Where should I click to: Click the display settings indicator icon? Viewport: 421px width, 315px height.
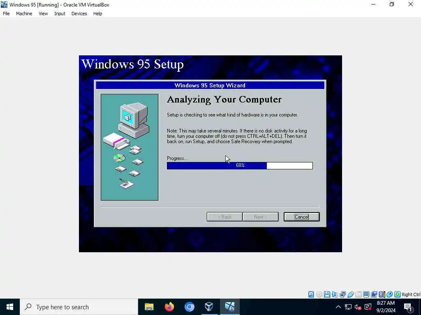(x=366, y=294)
